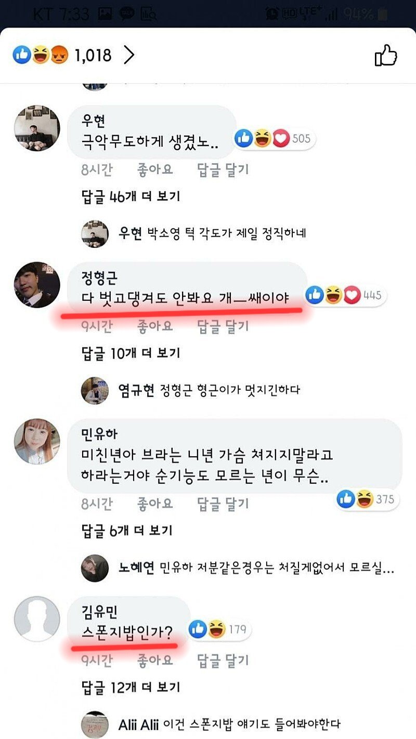Screen dimensions: 416x739
Task: Expand 답글 6개 더 보기 replies
Action: [x=127, y=531]
